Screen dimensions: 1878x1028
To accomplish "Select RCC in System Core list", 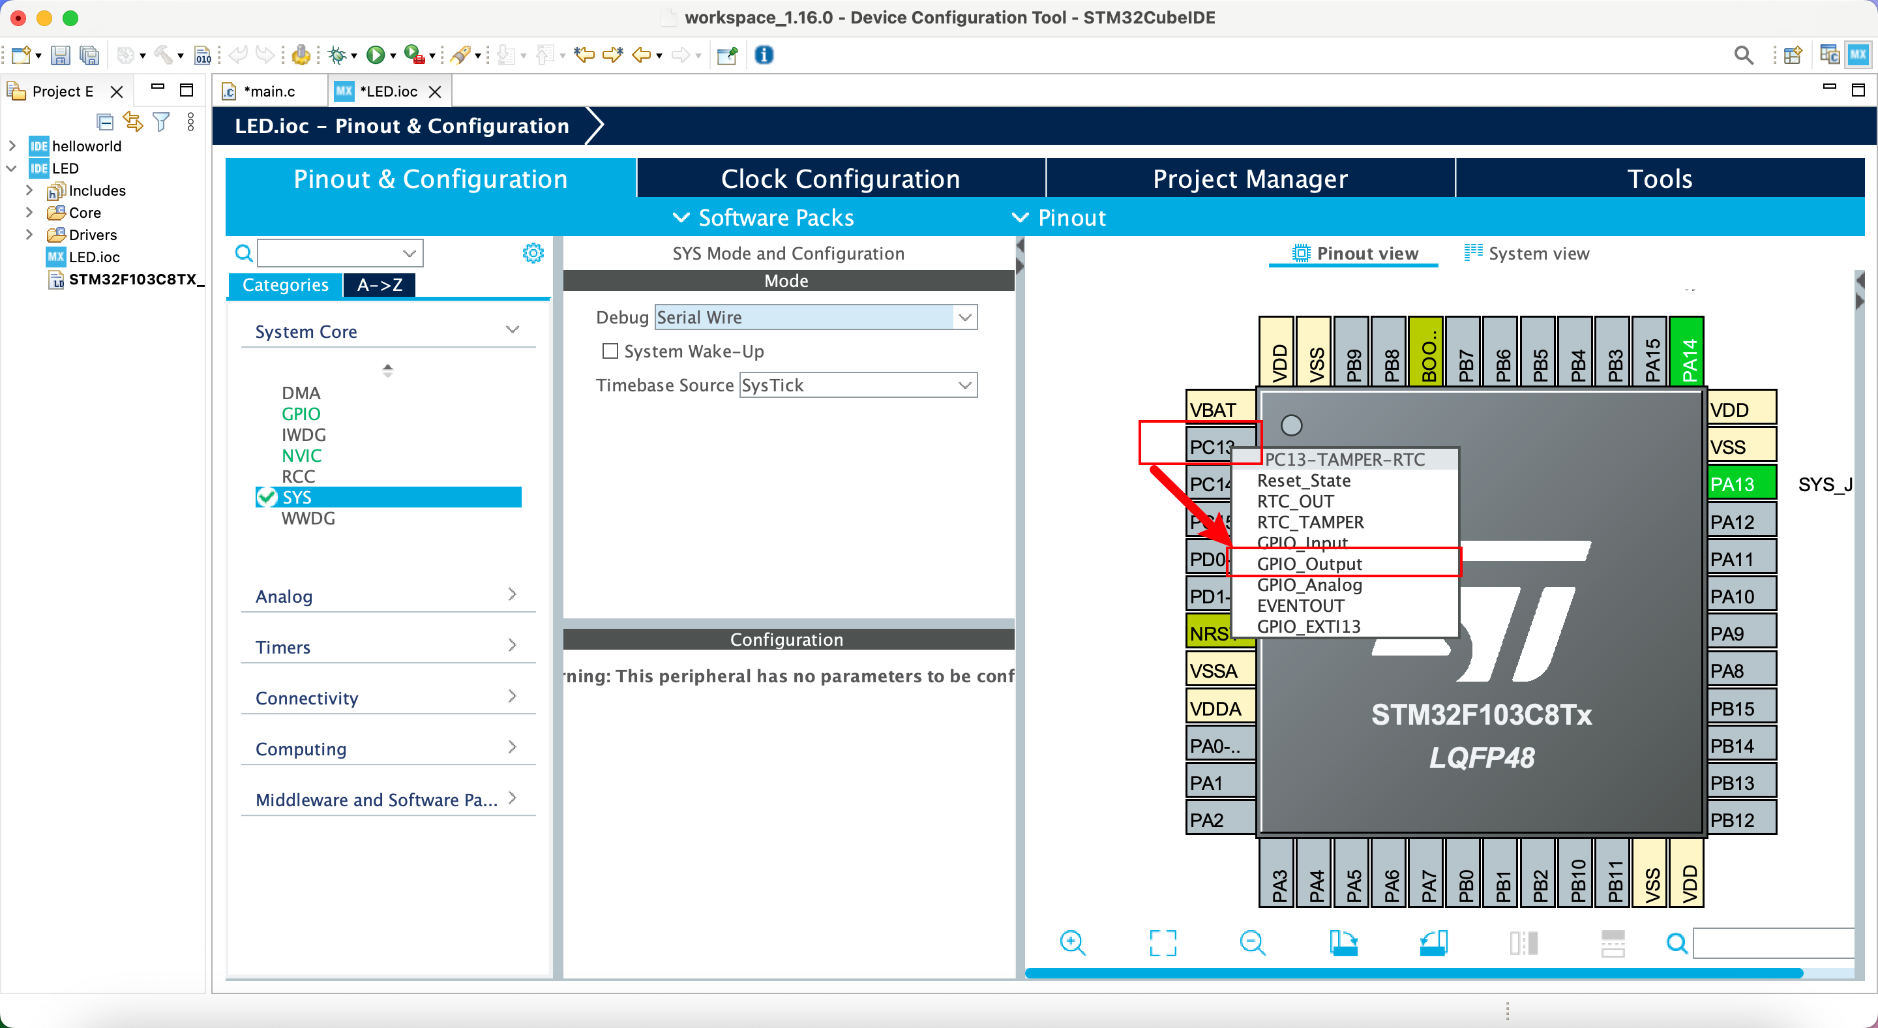I will 298,476.
